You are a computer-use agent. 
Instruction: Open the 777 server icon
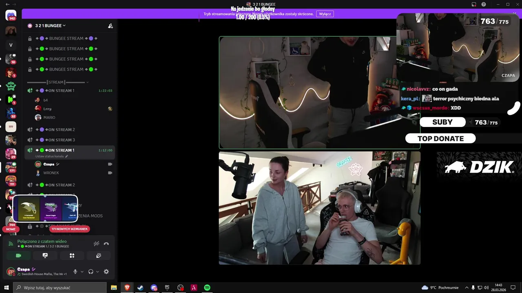11,127
